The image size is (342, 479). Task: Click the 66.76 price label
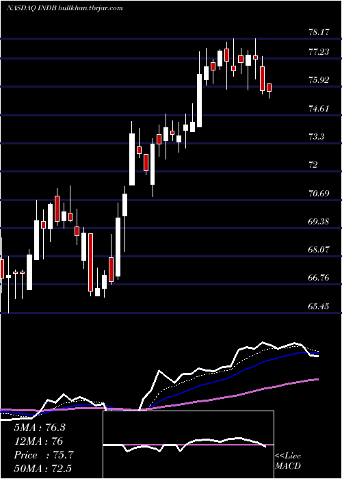pos(319,278)
